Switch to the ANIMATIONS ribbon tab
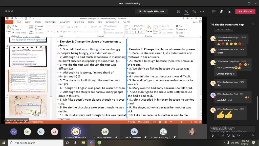The image size is (259, 146). [65, 22]
